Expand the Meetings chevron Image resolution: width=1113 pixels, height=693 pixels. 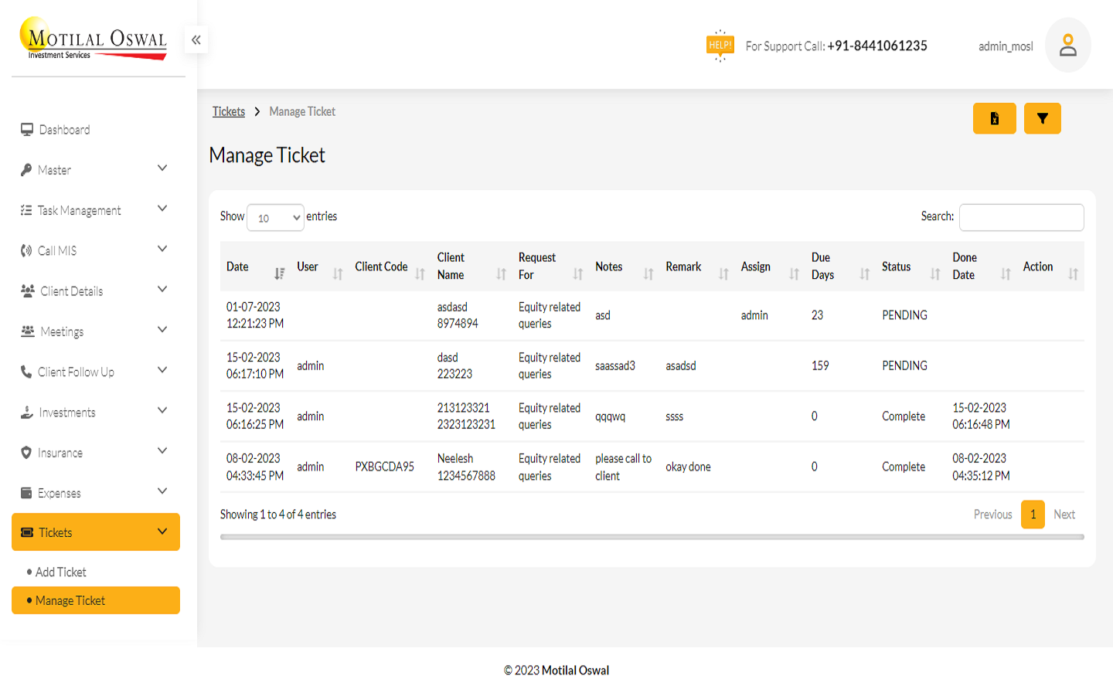[162, 330]
